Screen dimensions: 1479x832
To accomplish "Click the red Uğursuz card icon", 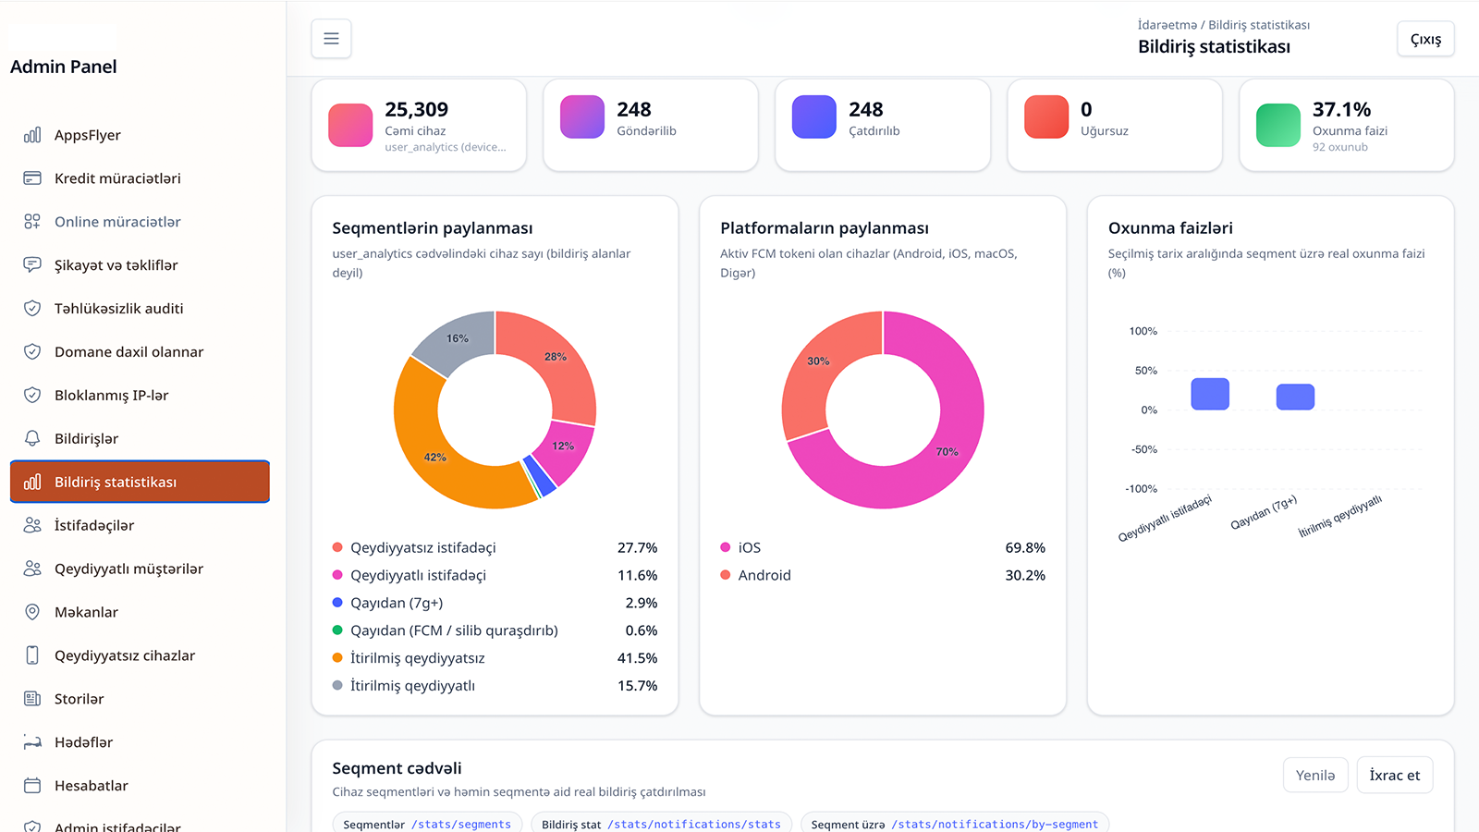I will [x=1046, y=116].
